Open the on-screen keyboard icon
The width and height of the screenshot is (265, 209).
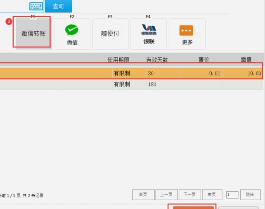tap(36, 6)
